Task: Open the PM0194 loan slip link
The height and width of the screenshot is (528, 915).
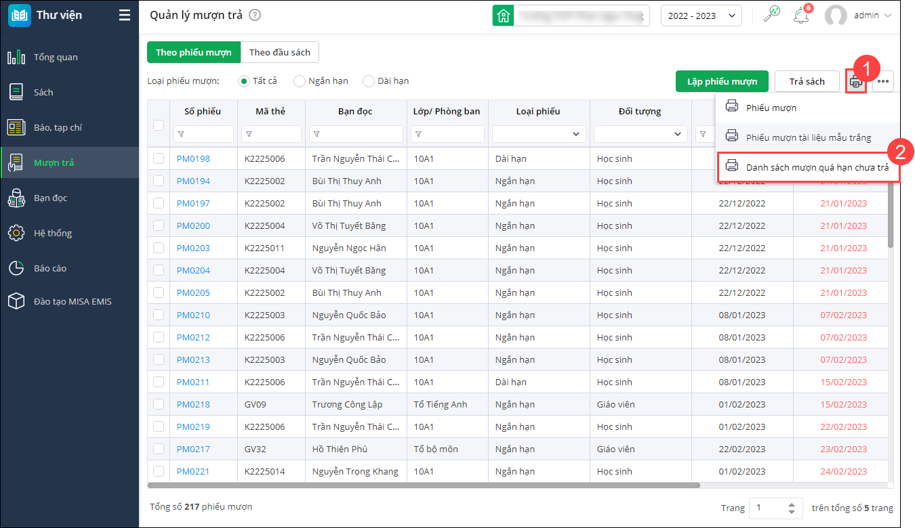Action: coord(193,181)
